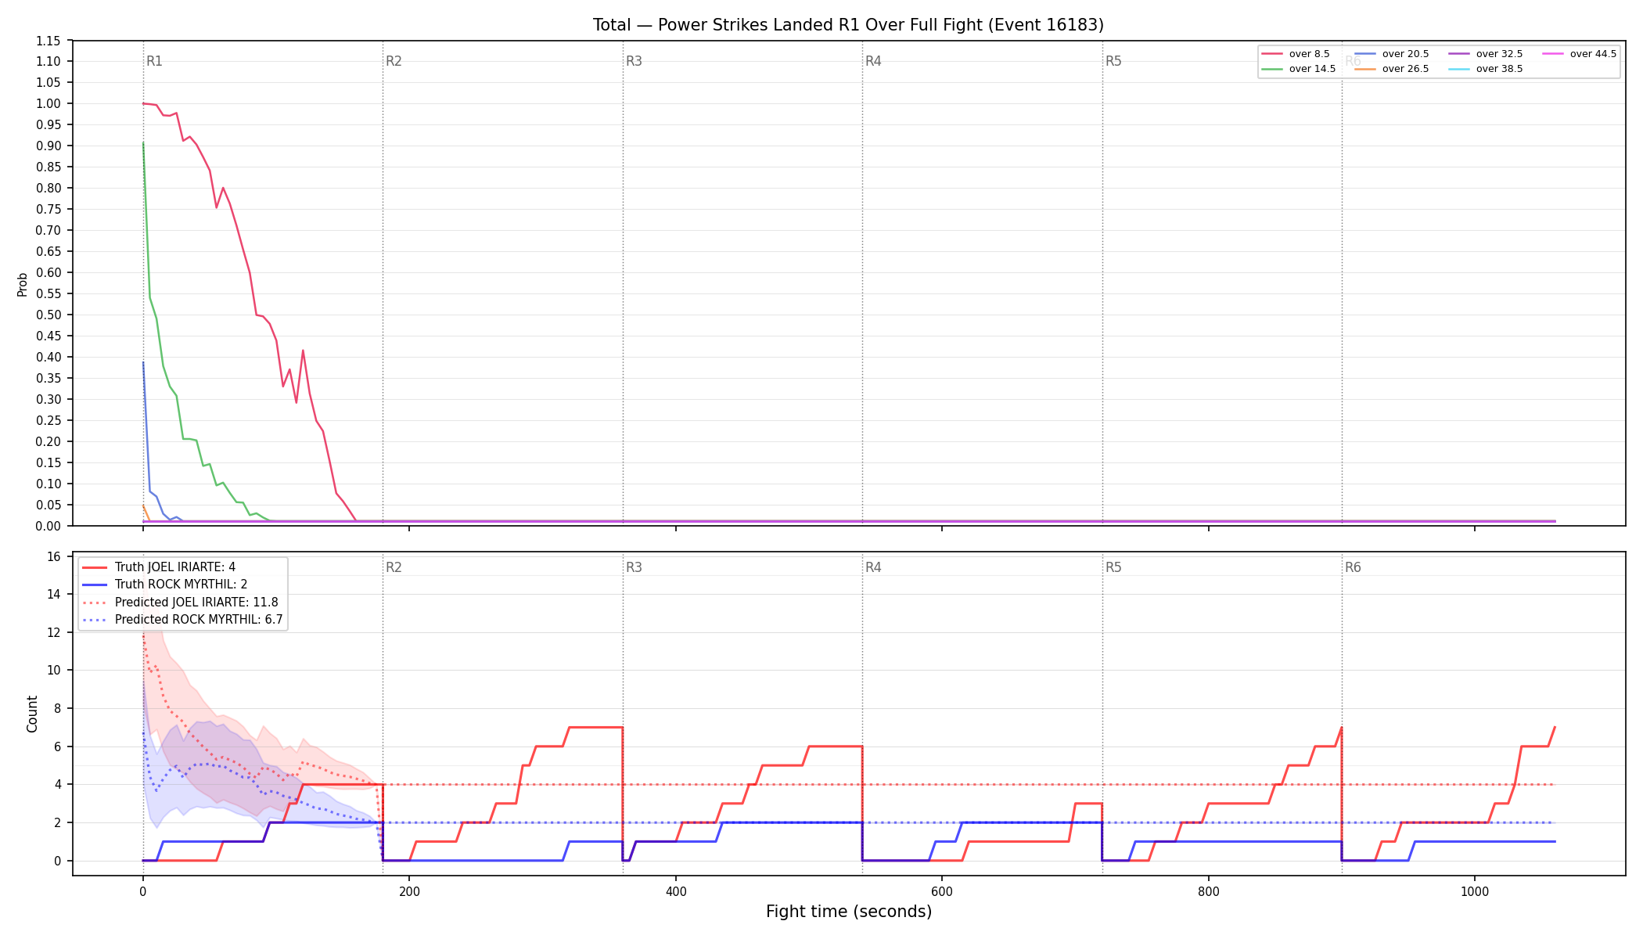This screenshot has width=1643, height=939.
Task: Click the 0.00 tick on the Prob axis
Action: point(49,526)
